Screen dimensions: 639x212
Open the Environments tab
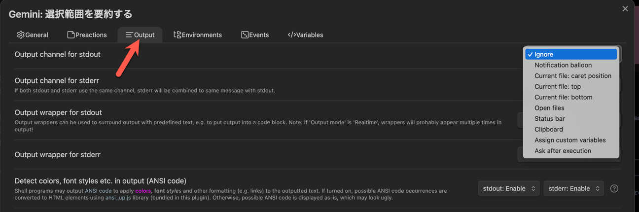[198, 35]
